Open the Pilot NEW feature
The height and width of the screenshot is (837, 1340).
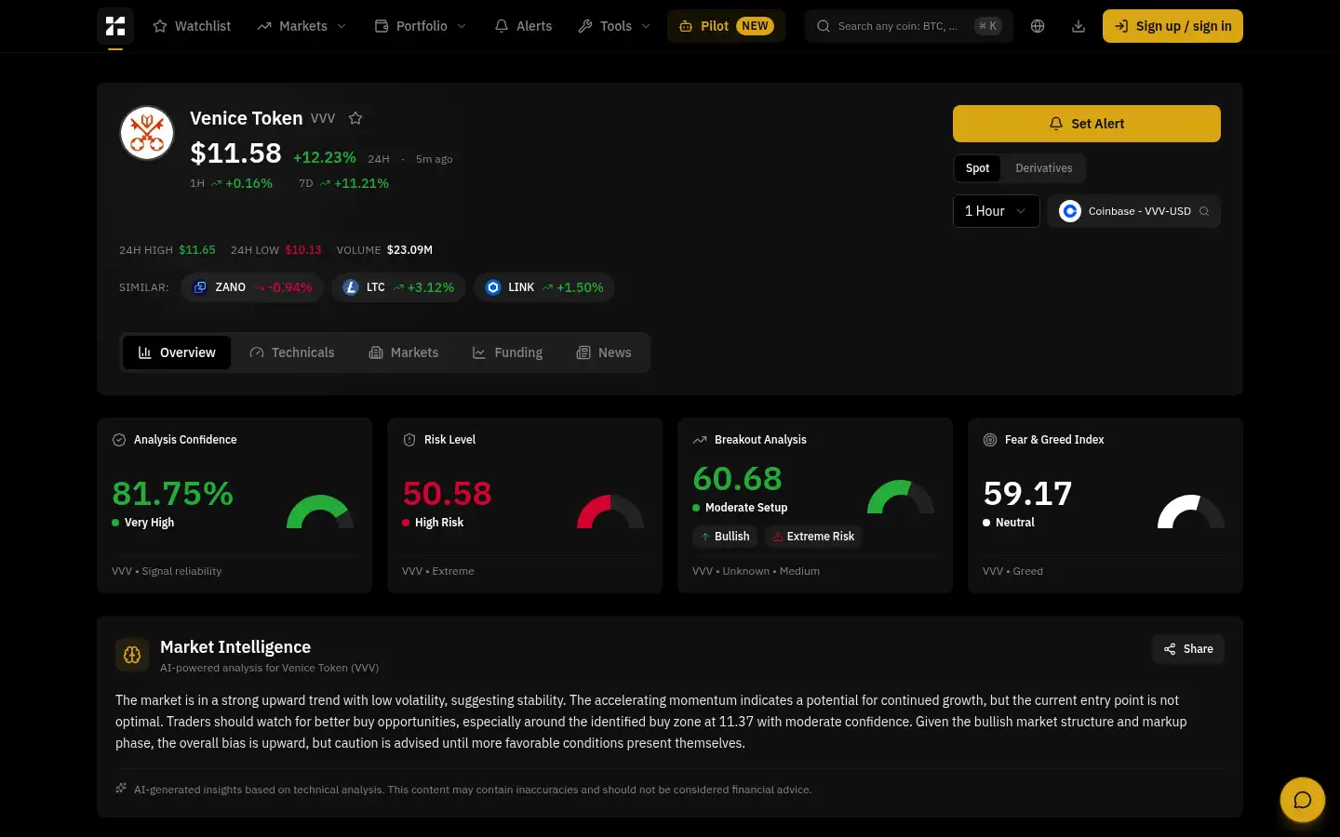coord(726,26)
